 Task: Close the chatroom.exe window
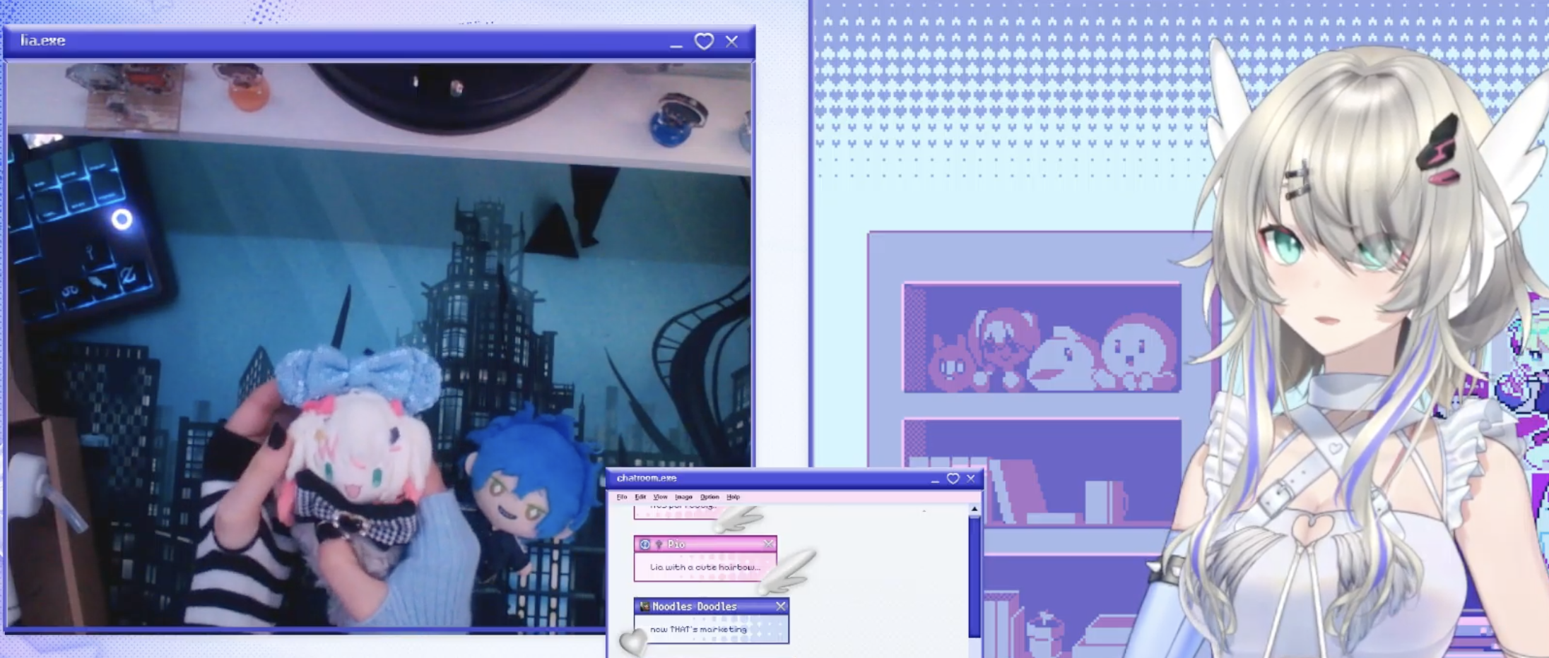pos(971,479)
